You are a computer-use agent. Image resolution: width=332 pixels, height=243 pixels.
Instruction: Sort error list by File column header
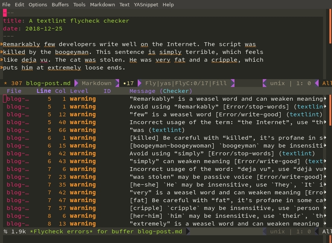coord(14,91)
